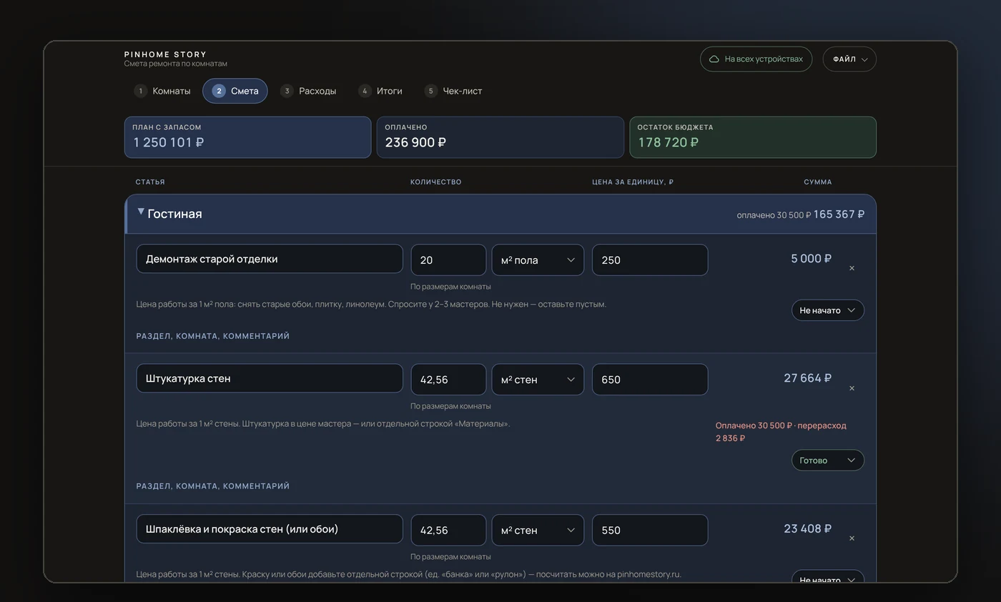The width and height of the screenshot is (1001, 602).
Task: Open the Чек-лист step
Action: (x=453, y=91)
